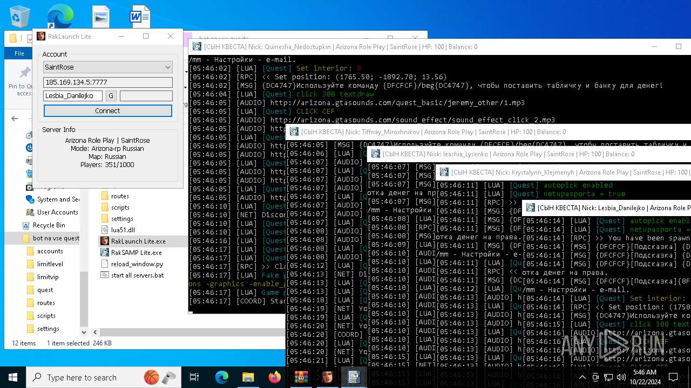This screenshot has height=388, width=691.
Task: Click the Lesbia_Danilejko nickname field
Action: 73,96
